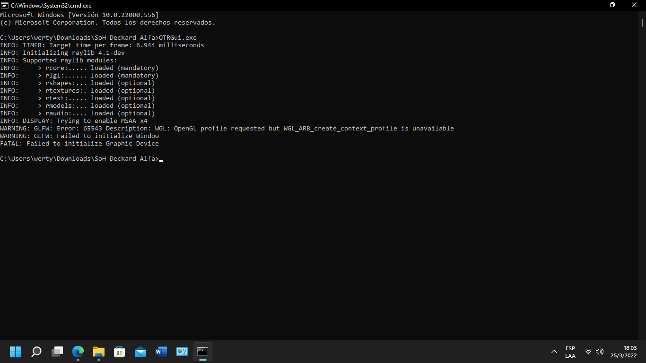Image resolution: width=646 pixels, height=363 pixels.
Task: Expand the hidden icons chevron in system tray
Action: tap(554, 352)
